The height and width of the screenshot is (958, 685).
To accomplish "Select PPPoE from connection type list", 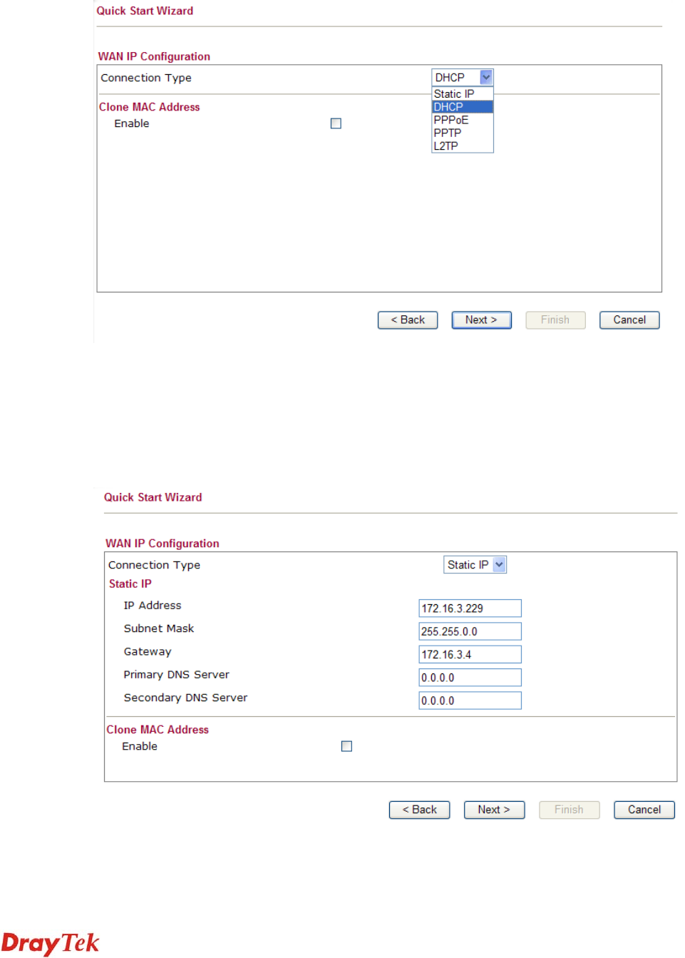I will pyautogui.click(x=463, y=120).
